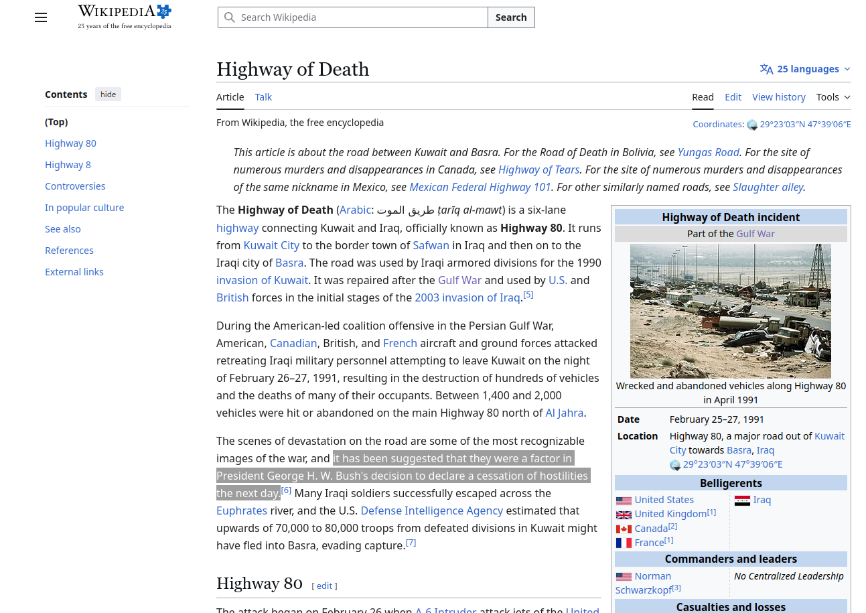Click the United States flag icon
This screenshot has height=613, width=866.
[x=624, y=500]
